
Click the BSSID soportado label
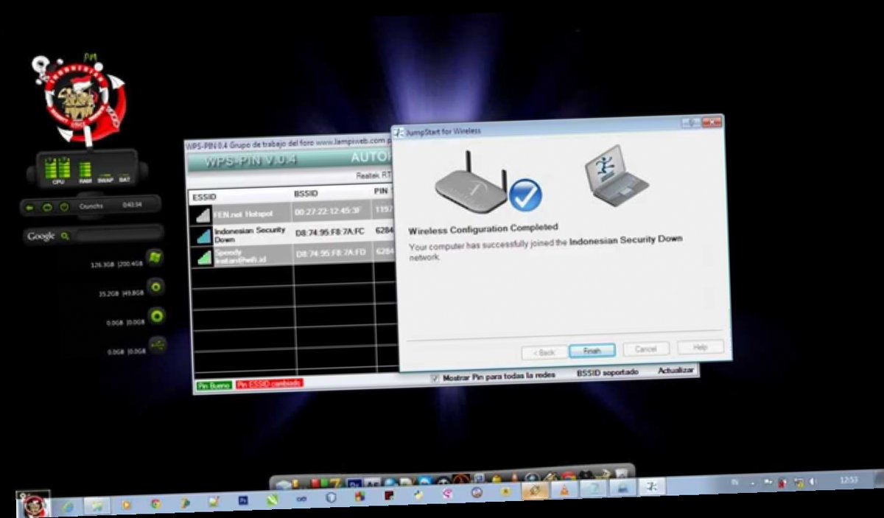click(x=608, y=373)
